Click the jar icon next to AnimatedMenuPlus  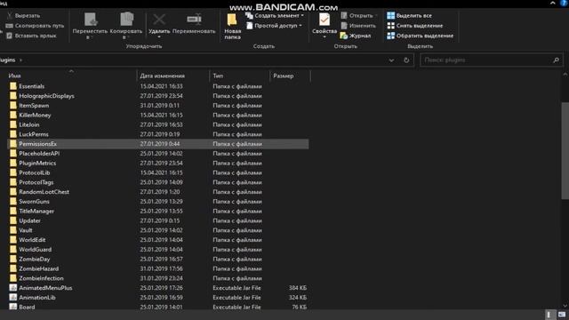point(13,288)
